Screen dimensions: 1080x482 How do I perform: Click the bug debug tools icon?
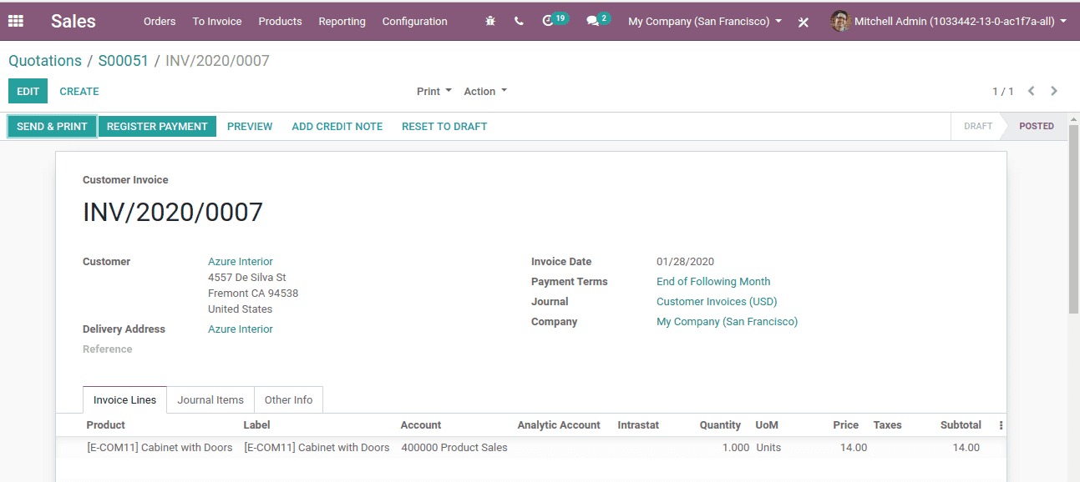pos(490,22)
